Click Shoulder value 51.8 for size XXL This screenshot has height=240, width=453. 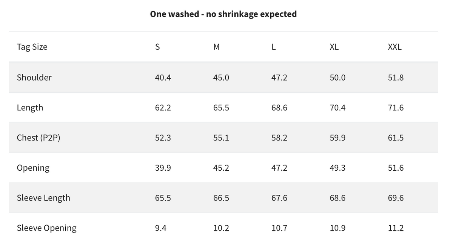[396, 78]
